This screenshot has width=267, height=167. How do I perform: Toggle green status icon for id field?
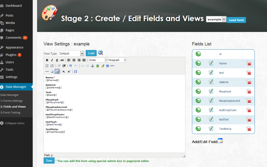[198, 54]
